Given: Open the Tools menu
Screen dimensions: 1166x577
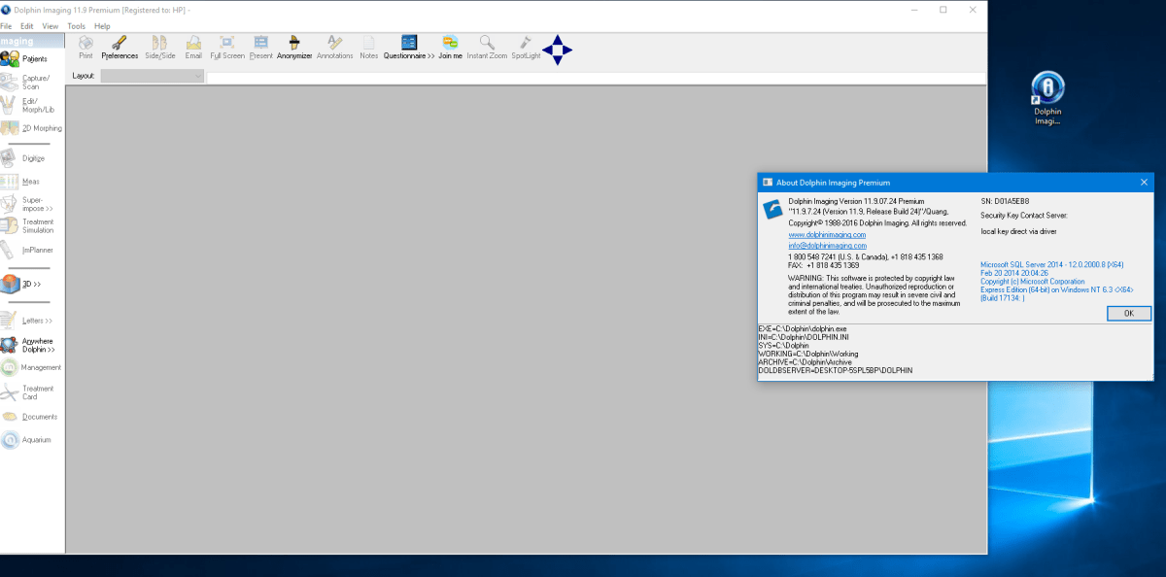Looking at the screenshot, I should click(x=77, y=26).
